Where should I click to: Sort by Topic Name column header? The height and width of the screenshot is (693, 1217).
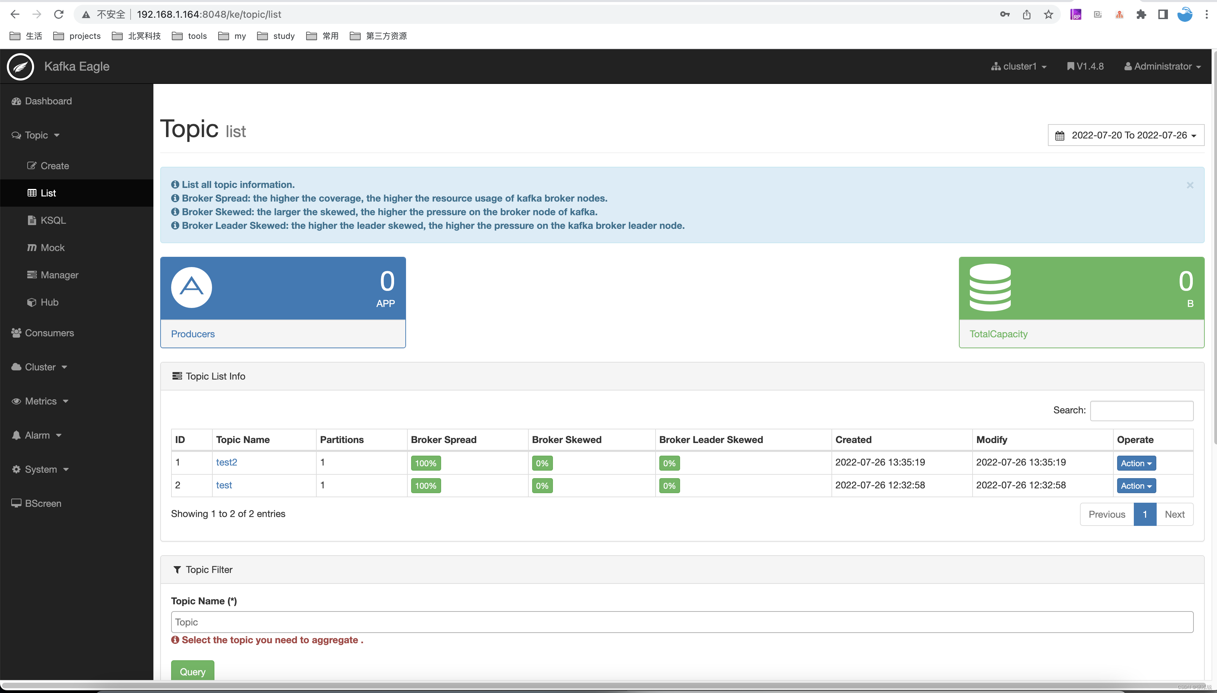(x=264, y=440)
